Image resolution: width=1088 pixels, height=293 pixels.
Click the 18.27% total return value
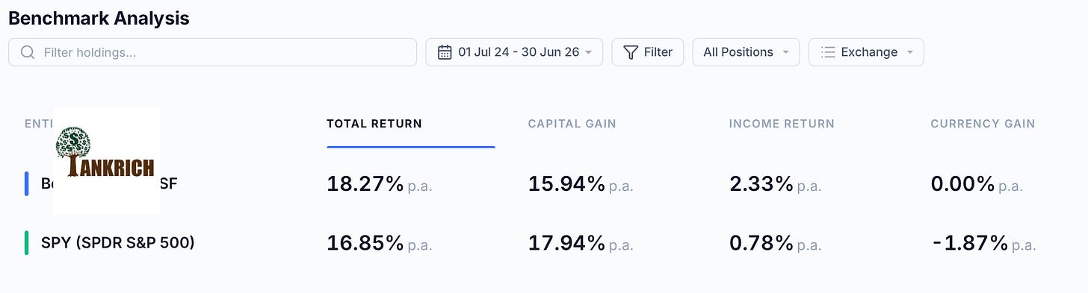point(365,183)
